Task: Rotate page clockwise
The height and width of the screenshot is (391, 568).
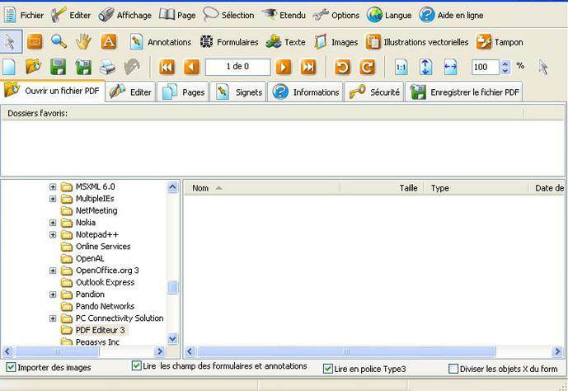Action: point(367,67)
